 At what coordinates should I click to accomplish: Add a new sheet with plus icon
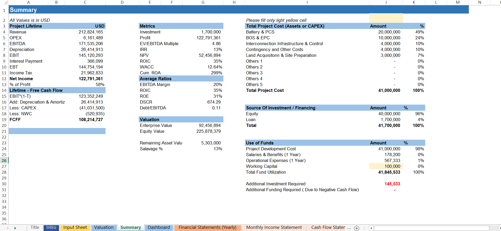pyautogui.click(x=357, y=228)
